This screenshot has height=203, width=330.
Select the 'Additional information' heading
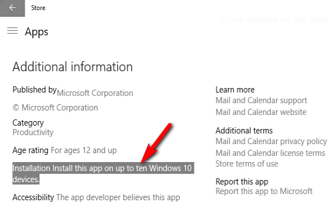coord(73,67)
